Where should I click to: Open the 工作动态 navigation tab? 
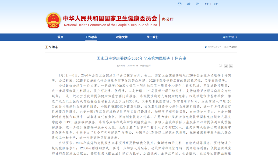pos(91,37)
